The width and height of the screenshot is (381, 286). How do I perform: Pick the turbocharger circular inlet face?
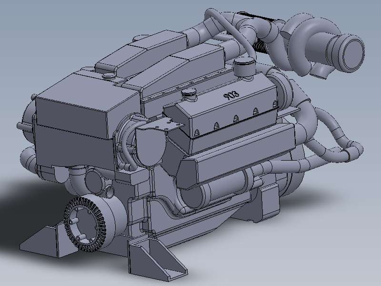tap(353, 55)
